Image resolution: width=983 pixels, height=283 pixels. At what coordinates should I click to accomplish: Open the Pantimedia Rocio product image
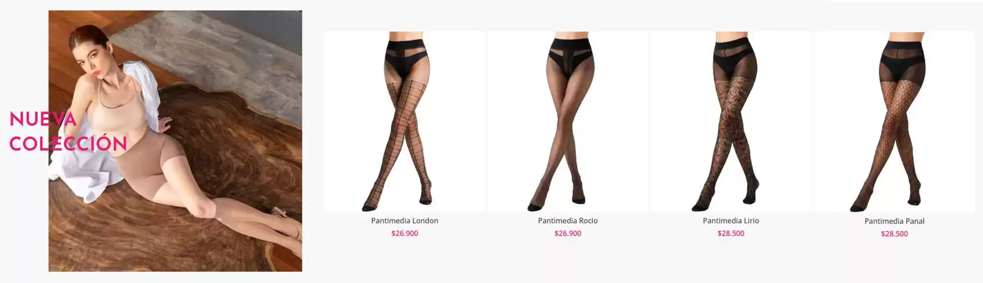568,121
